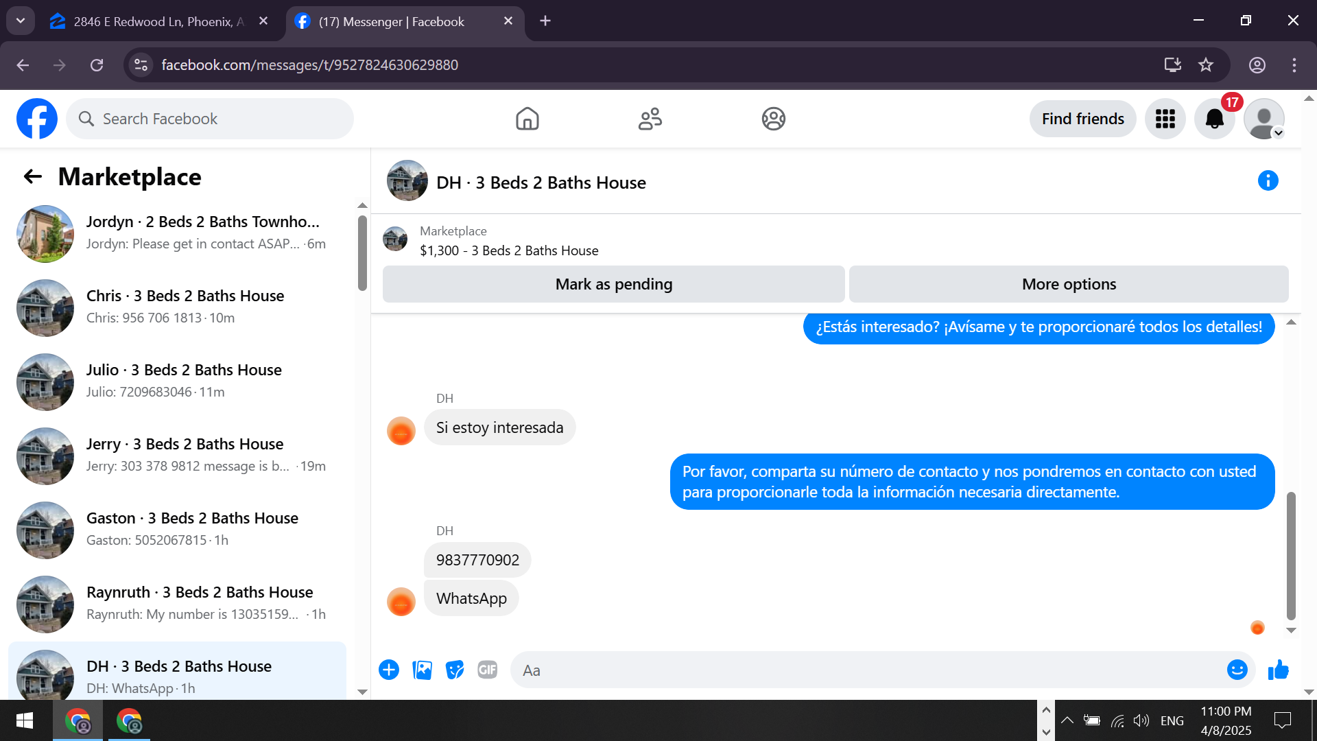Open account profile dropdown
Viewport: 1317px width, 741px height.
[1263, 119]
